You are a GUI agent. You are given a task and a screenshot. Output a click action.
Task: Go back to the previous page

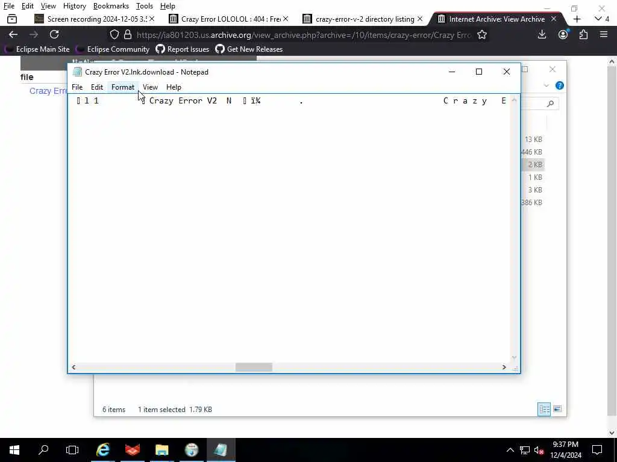pos(13,34)
